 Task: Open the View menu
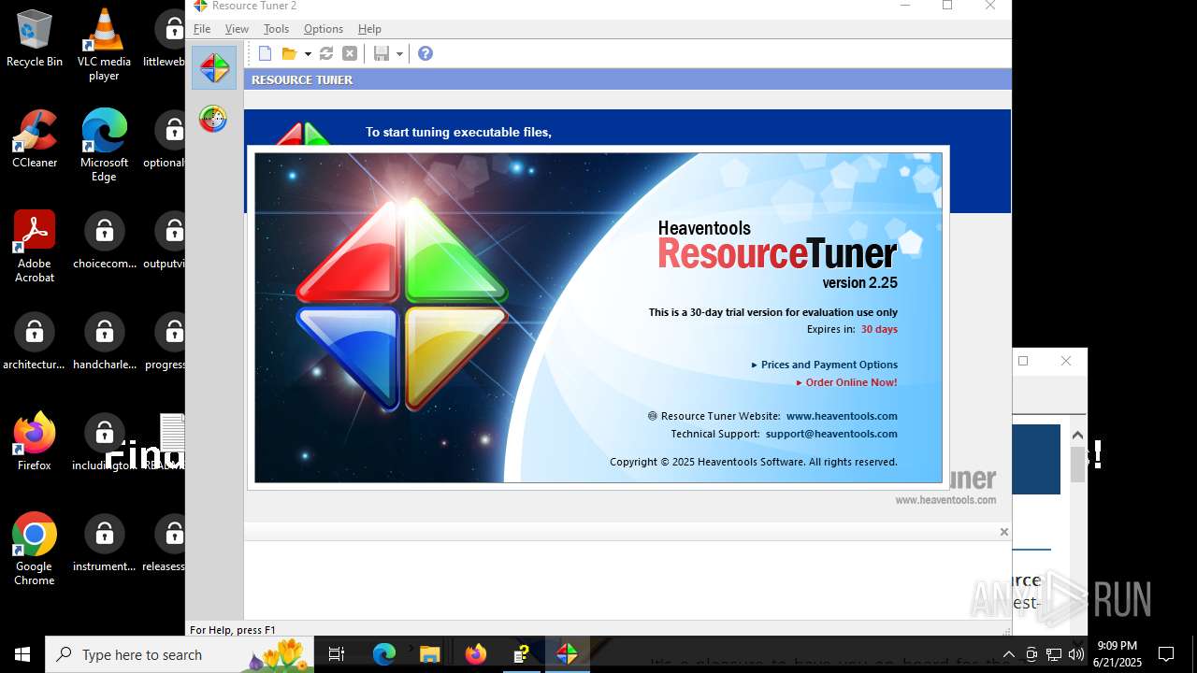[x=237, y=29]
